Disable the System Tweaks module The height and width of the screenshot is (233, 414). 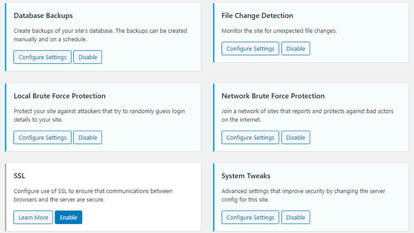(295, 217)
